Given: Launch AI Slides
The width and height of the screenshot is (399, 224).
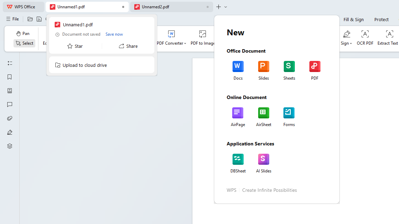Looking at the screenshot, I should pyautogui.click(x=264, y=163).
